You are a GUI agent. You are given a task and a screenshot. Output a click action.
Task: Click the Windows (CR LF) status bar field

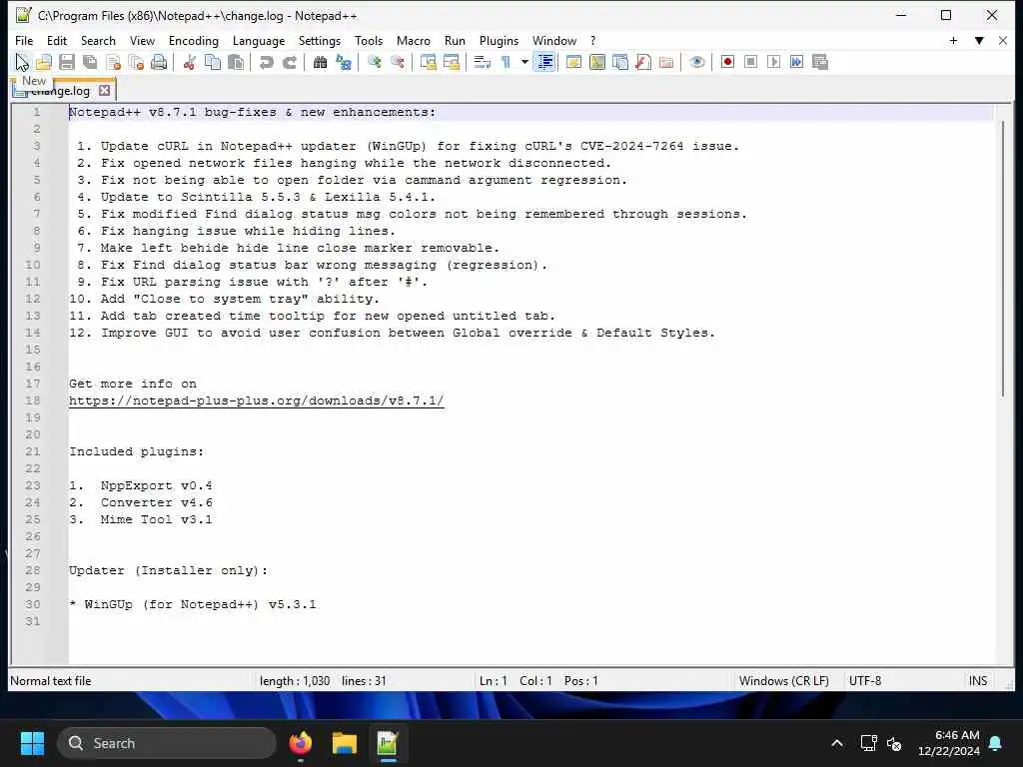[783, 681]
